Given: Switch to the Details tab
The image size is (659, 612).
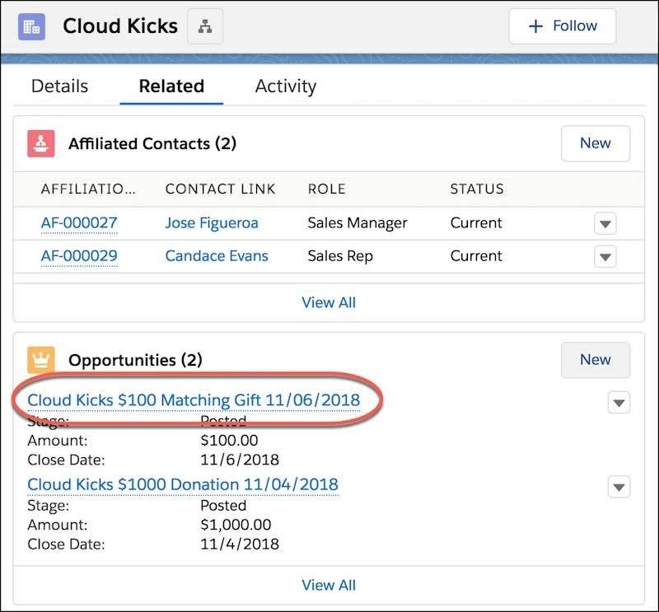Looking at the screenshot, I should [x=58, y=86].
